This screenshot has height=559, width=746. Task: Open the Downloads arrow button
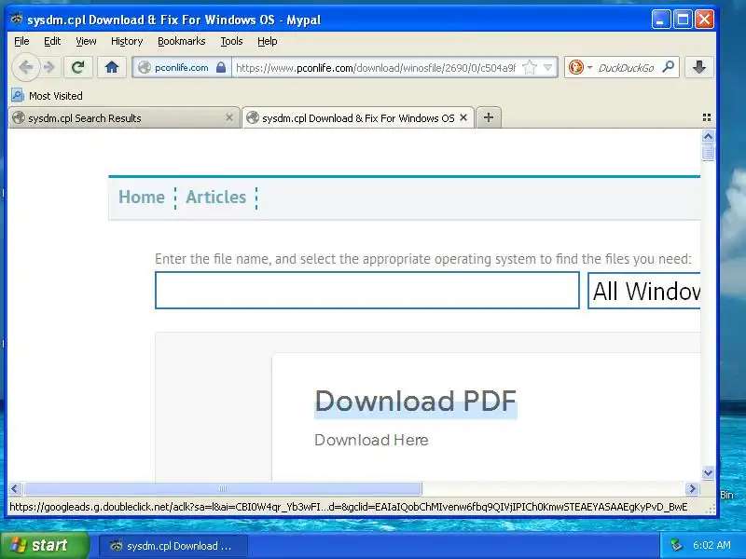tap(698, 67)
